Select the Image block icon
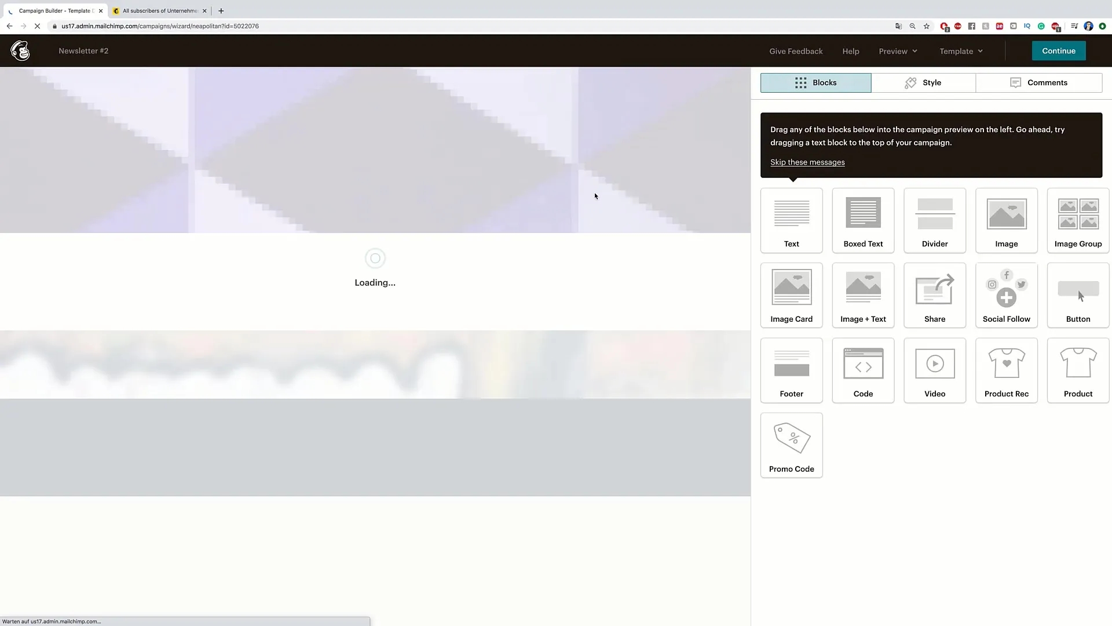This screenshot has width=1112, height=626. (x=1007, y=219)
